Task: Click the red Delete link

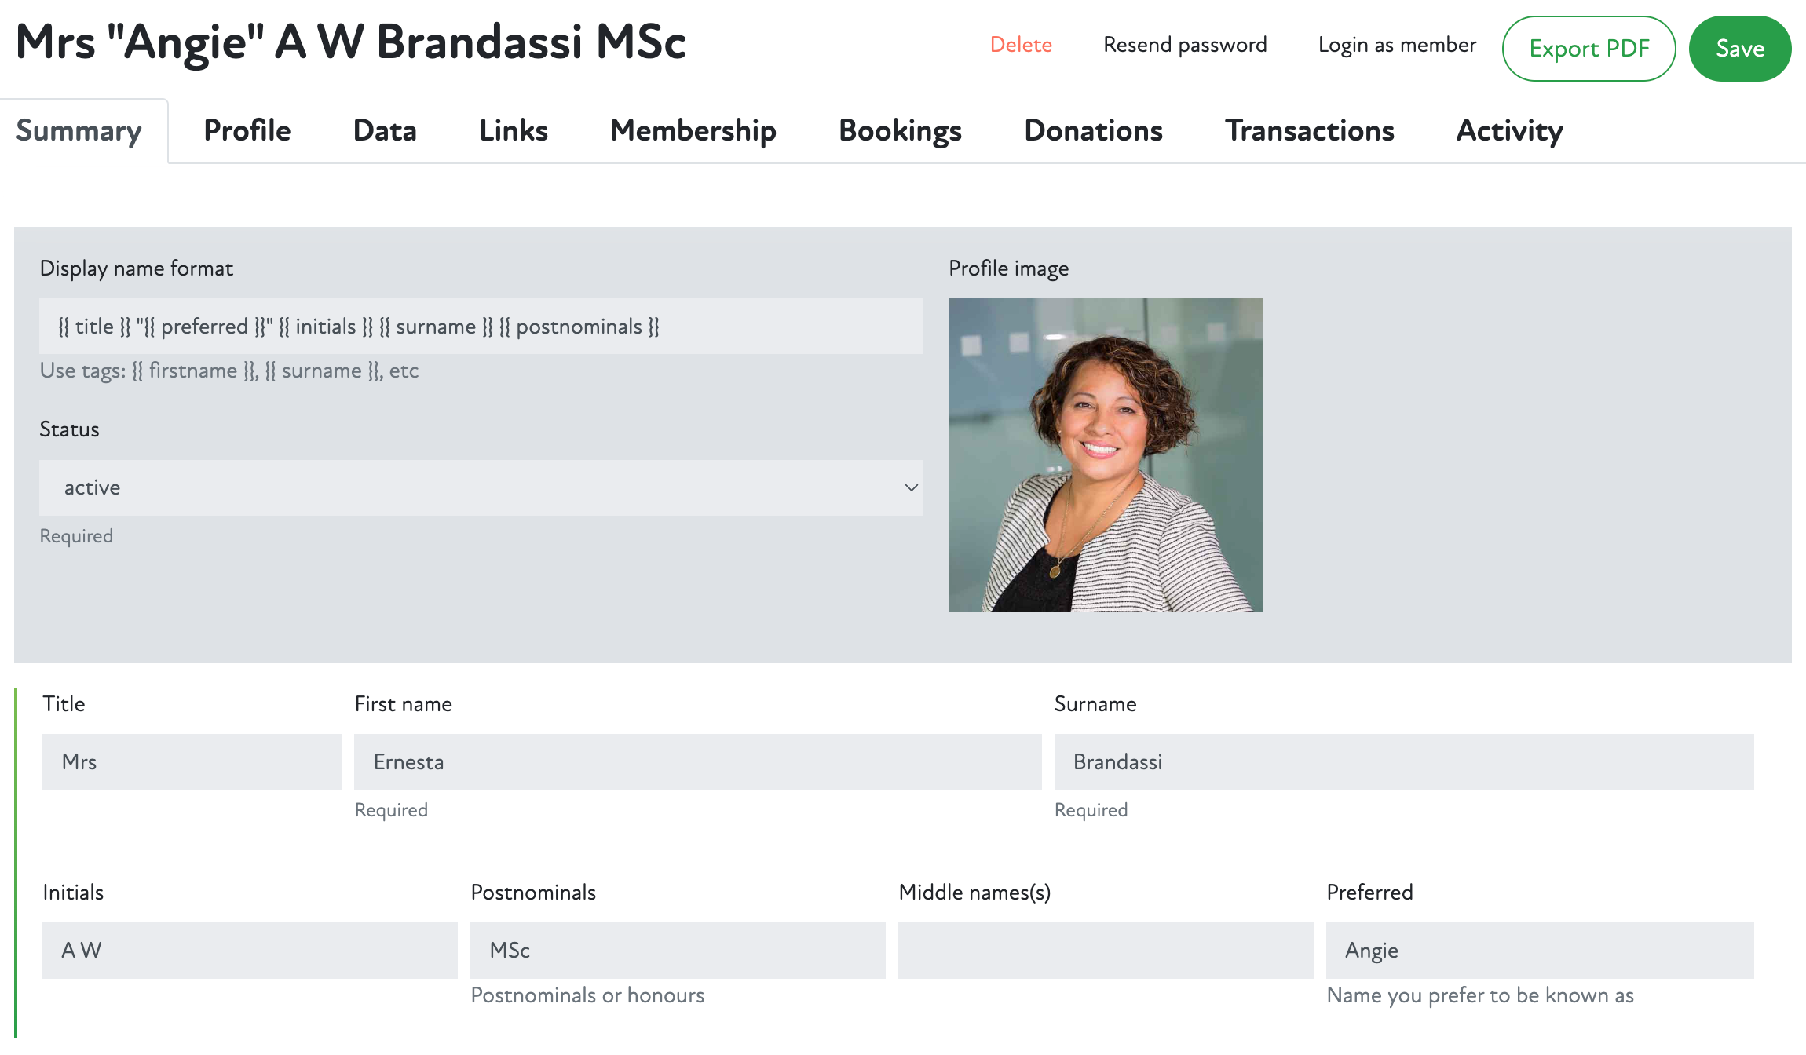Action: [x=1021, y=45]
